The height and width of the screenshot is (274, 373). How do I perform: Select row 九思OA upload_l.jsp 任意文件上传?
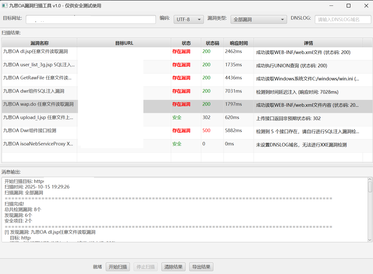click(x=187, y=120)
